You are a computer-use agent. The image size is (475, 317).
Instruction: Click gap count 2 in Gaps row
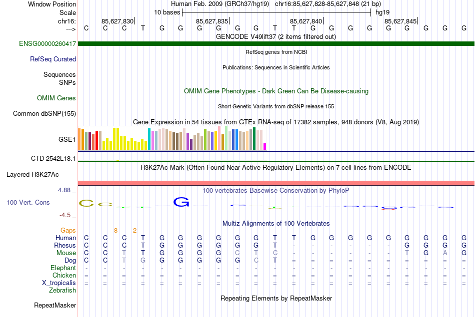(x=134, y=231)
